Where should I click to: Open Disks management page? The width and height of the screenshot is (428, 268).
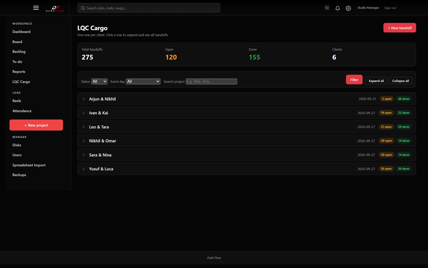(x=17, y=145)
